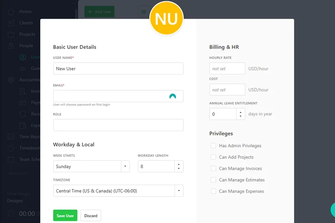This screenshot has width=335, height=223.
Task: Enable Has Admin Privileges checkbox
Action: 213,146
